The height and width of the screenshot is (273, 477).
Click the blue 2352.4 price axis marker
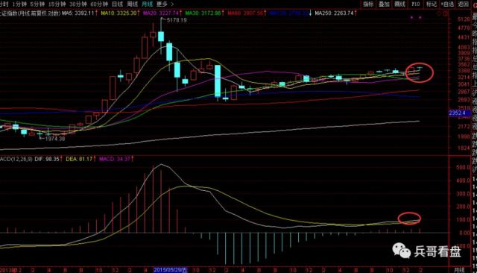click(x=459, y=113)
